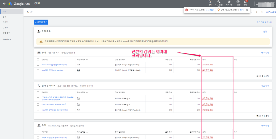Select all in phone call leads table
The width and height of the screenshot is (276, 139).
tap(38, 92)
